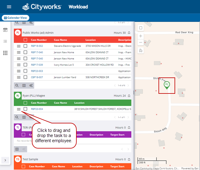Open the list view sidebar icon
The width and height of the screenshot is (200, 170).
pyautogui.click(x=5, y=41)
